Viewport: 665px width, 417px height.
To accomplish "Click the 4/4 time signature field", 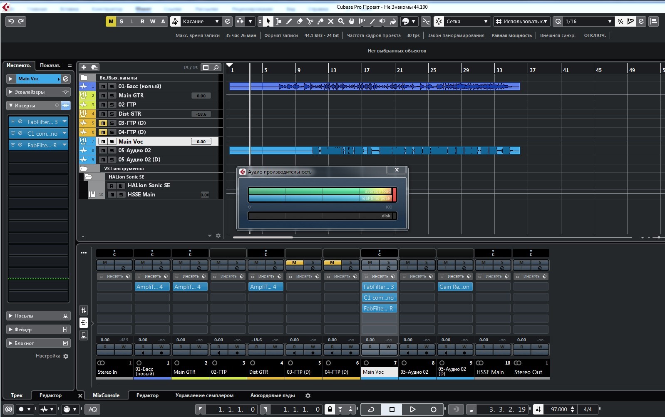I will (x=587, y=410).
